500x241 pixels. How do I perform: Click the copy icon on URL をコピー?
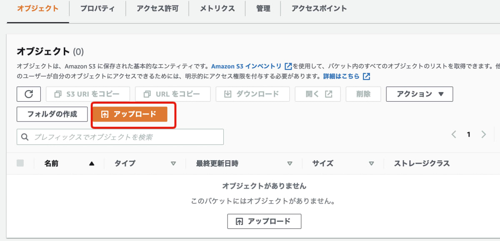(x=147, y=94)
